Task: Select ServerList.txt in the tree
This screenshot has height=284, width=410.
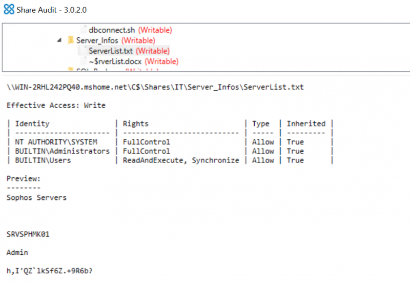Action: (x=111, y=51)
